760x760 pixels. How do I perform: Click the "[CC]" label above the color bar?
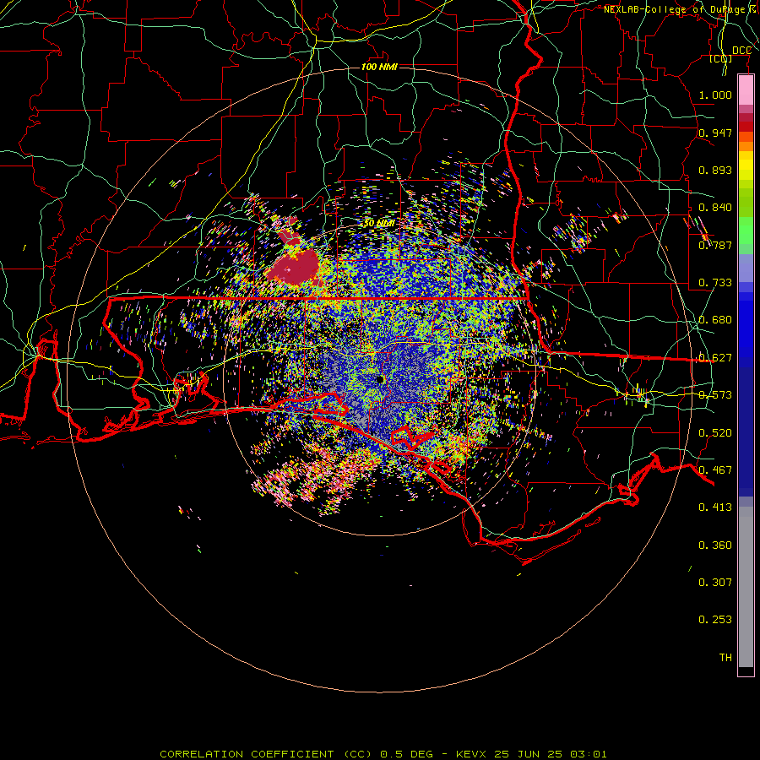721,59
